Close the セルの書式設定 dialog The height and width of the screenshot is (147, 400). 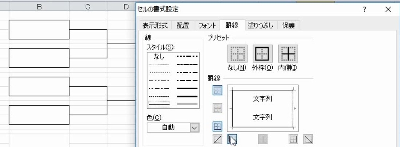388,10
